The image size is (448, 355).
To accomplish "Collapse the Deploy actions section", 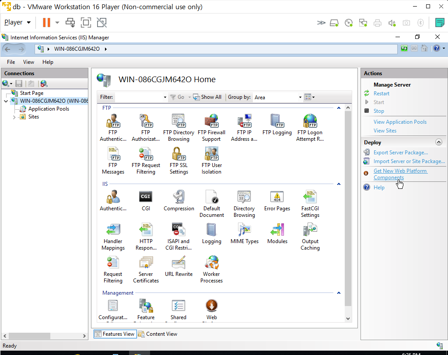I will pos(438,142).
